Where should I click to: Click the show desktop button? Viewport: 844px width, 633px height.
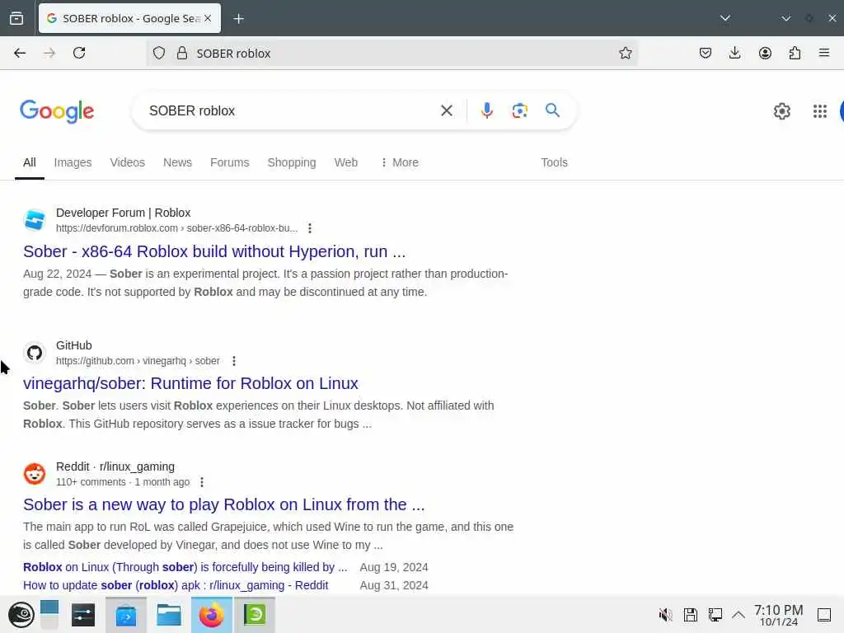[x=824, y=615]
